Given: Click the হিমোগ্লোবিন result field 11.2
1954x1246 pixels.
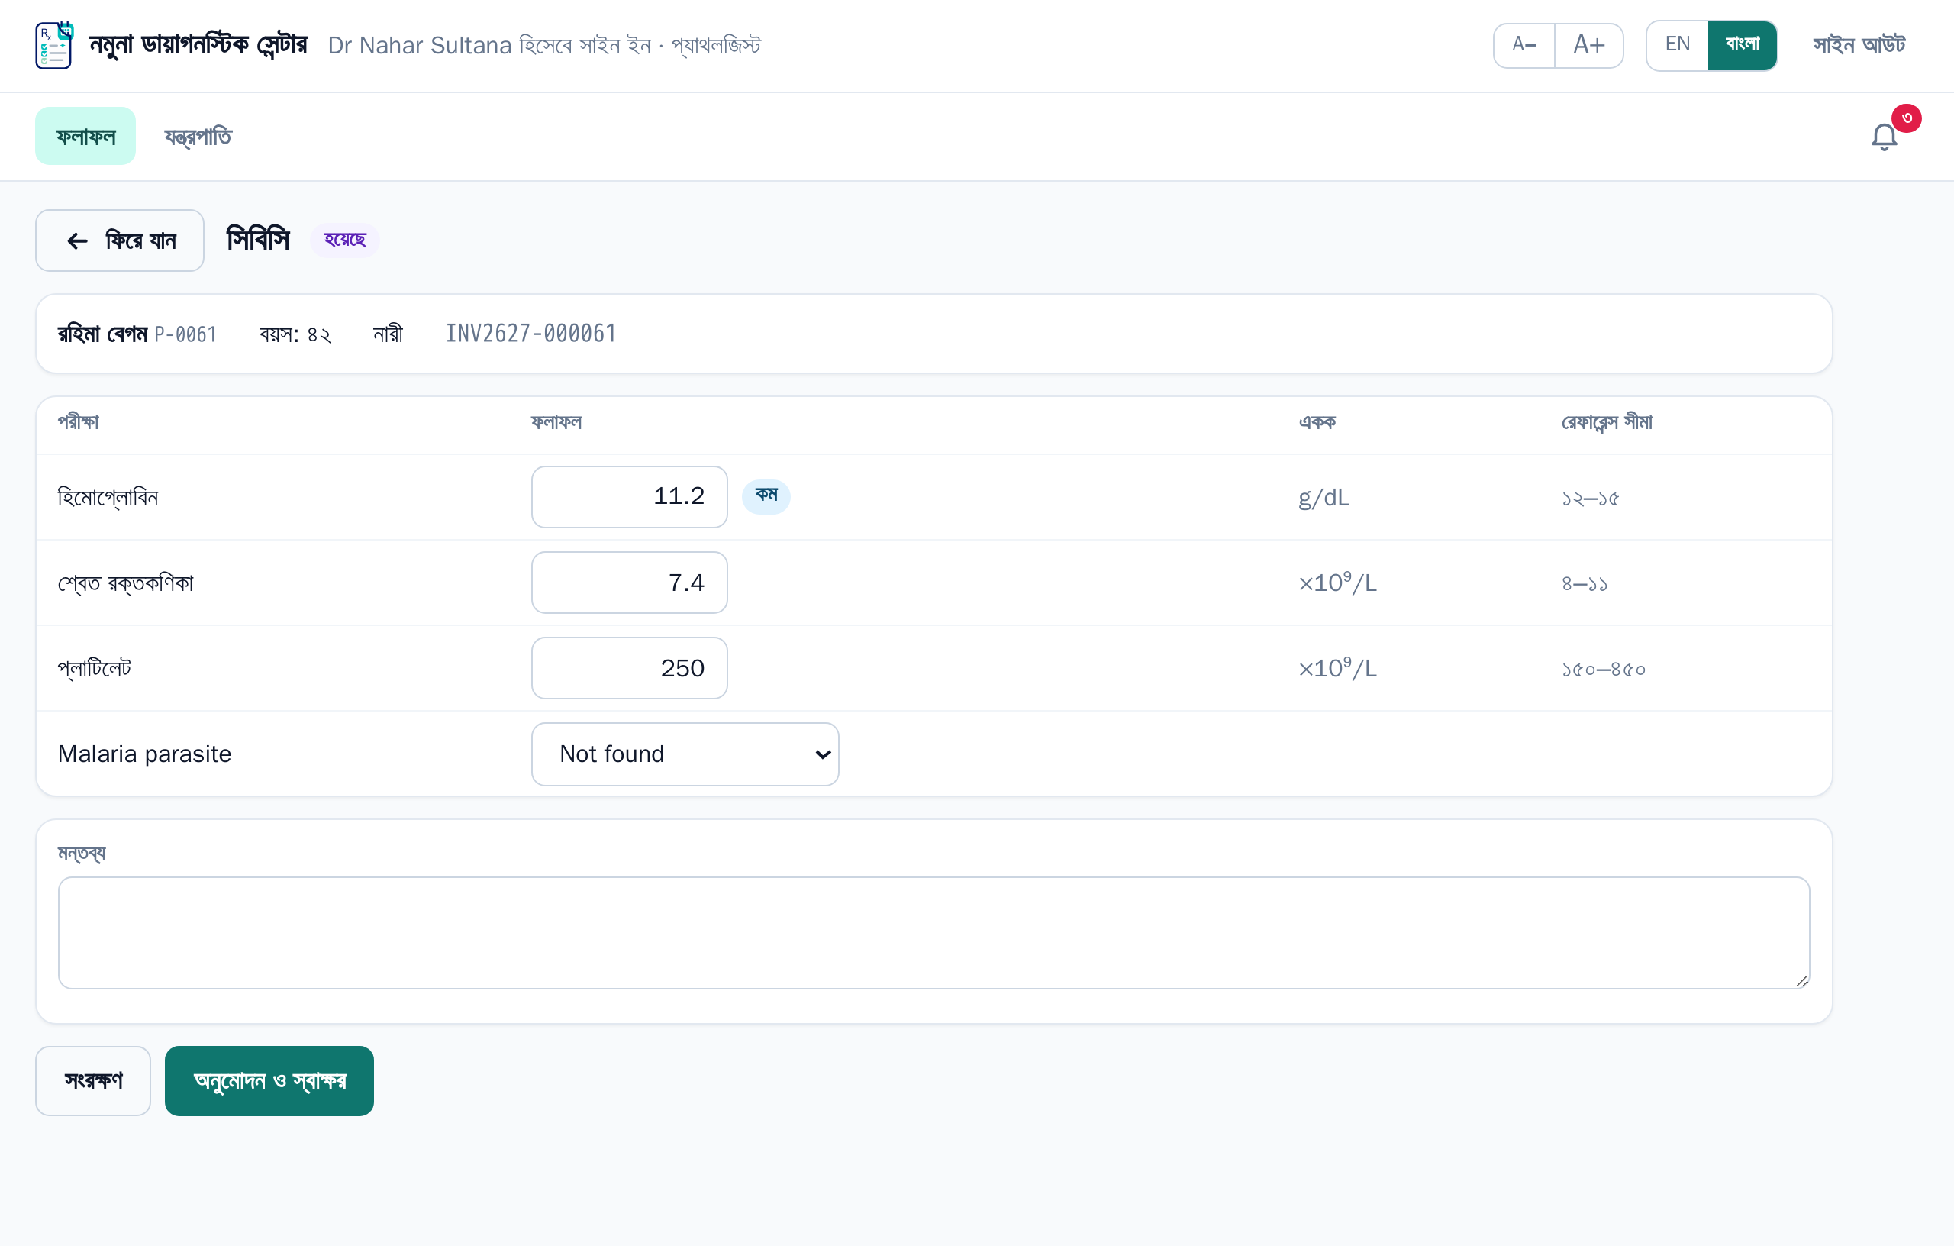Looking at the screenshot, I should pyautogui.click(x=629, y=497).
